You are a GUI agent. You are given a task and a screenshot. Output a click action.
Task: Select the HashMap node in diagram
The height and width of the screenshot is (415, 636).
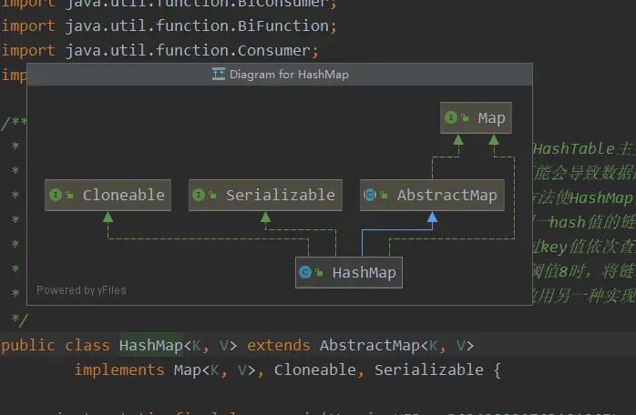[x=349, y=272]
